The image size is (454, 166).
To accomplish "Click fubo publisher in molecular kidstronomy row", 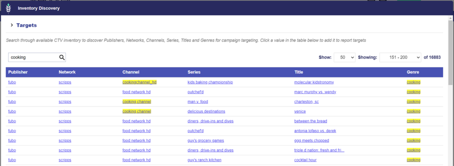I will (12, 82).
